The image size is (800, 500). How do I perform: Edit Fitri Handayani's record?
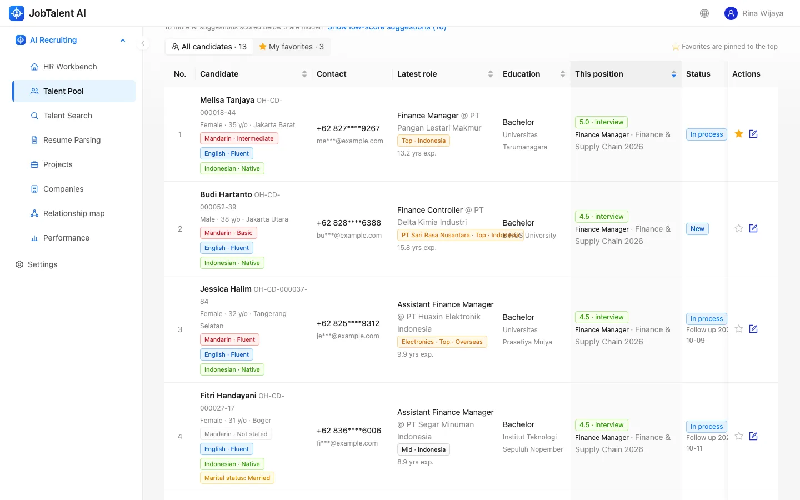(x=753, y=436)
